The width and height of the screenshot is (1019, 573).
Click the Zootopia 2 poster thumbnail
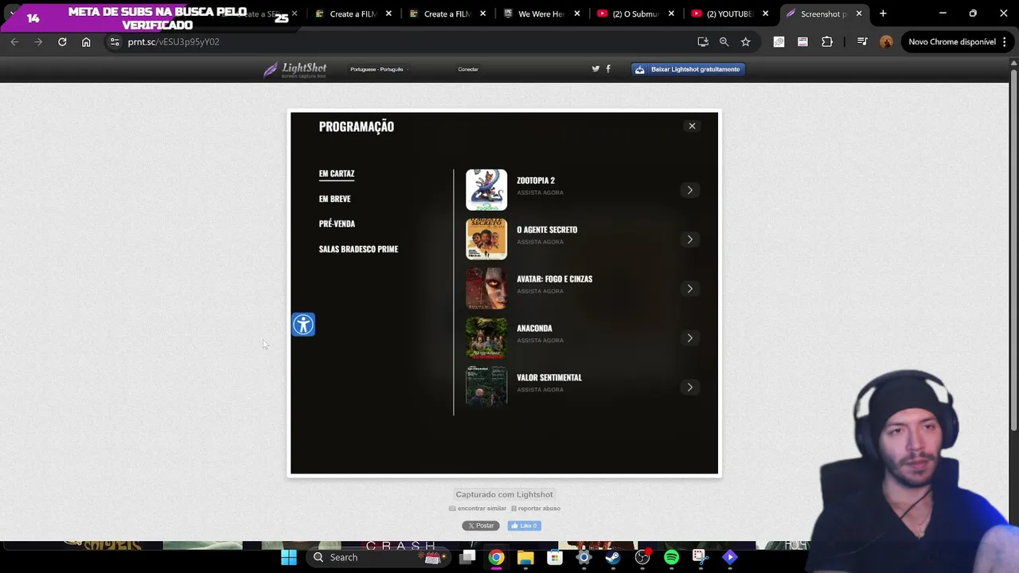pos(486,189)
